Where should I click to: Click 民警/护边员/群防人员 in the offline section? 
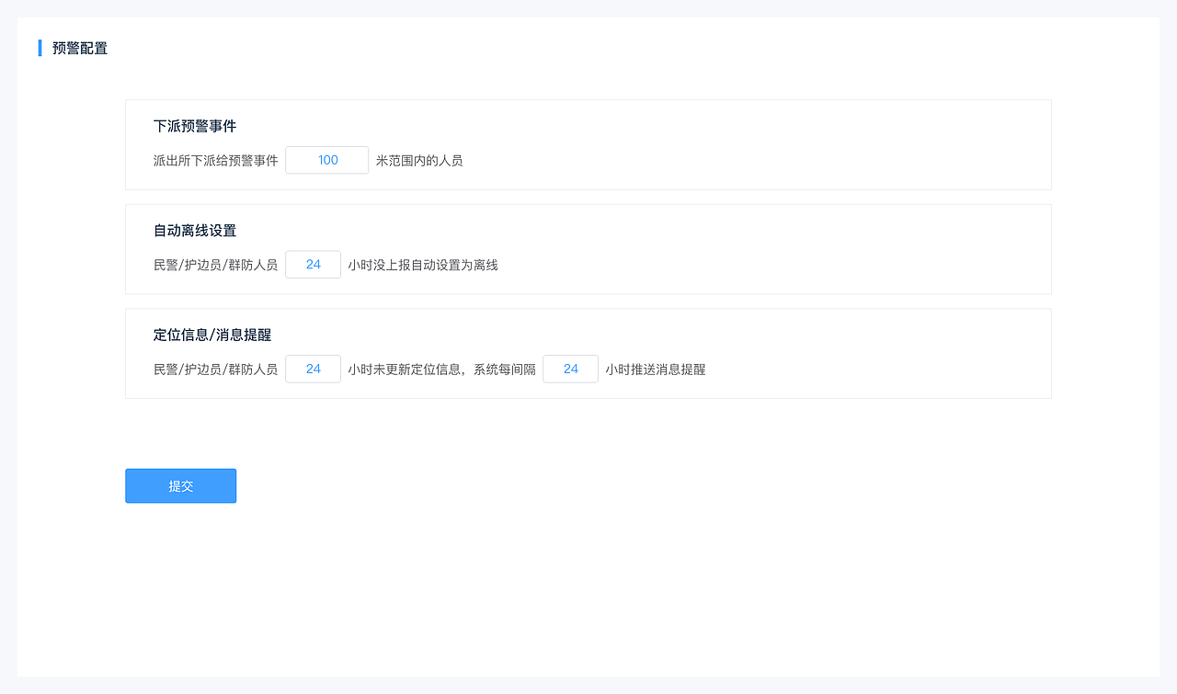point(216,264)
